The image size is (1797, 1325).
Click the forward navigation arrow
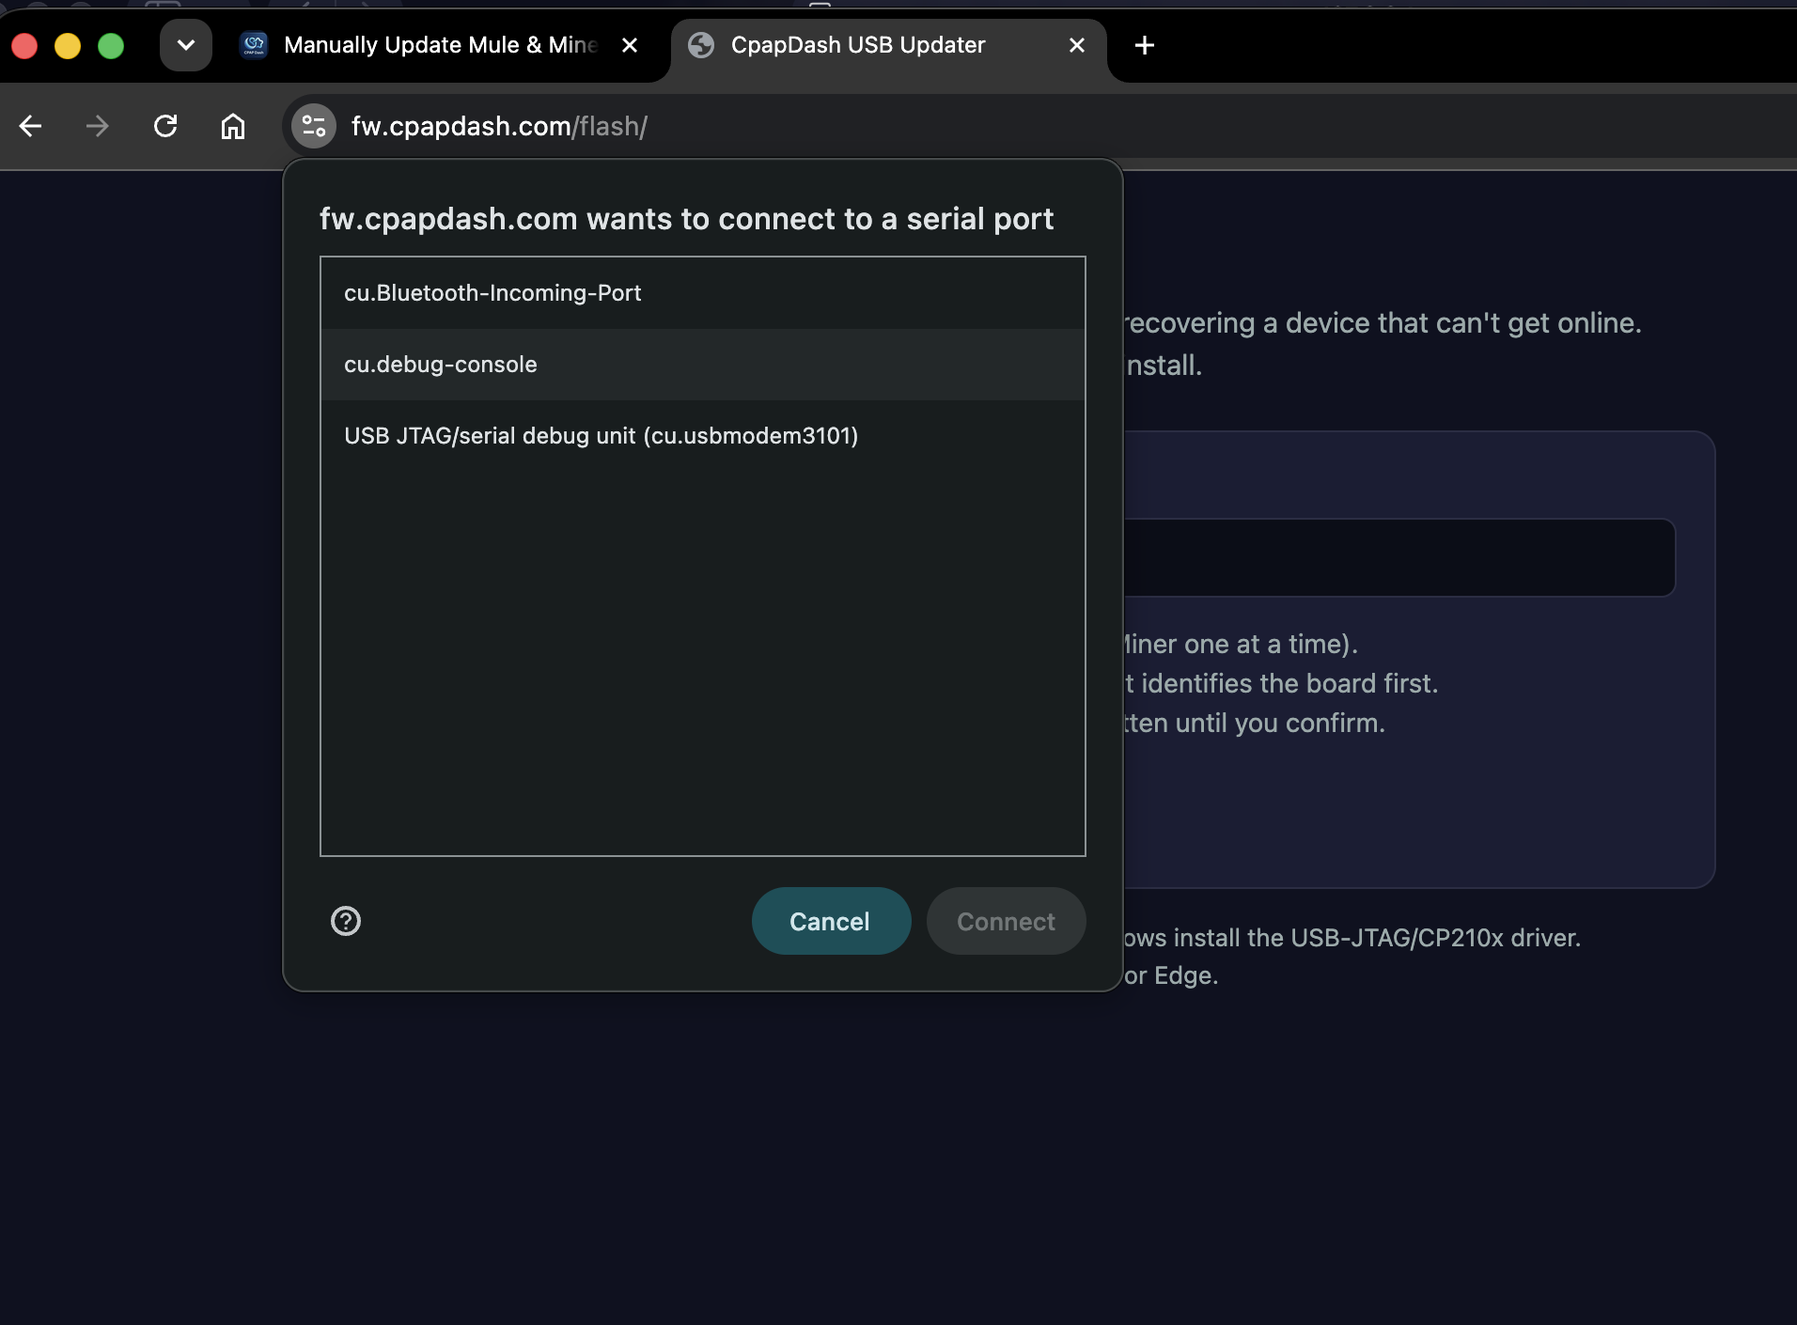click(98, 126)
